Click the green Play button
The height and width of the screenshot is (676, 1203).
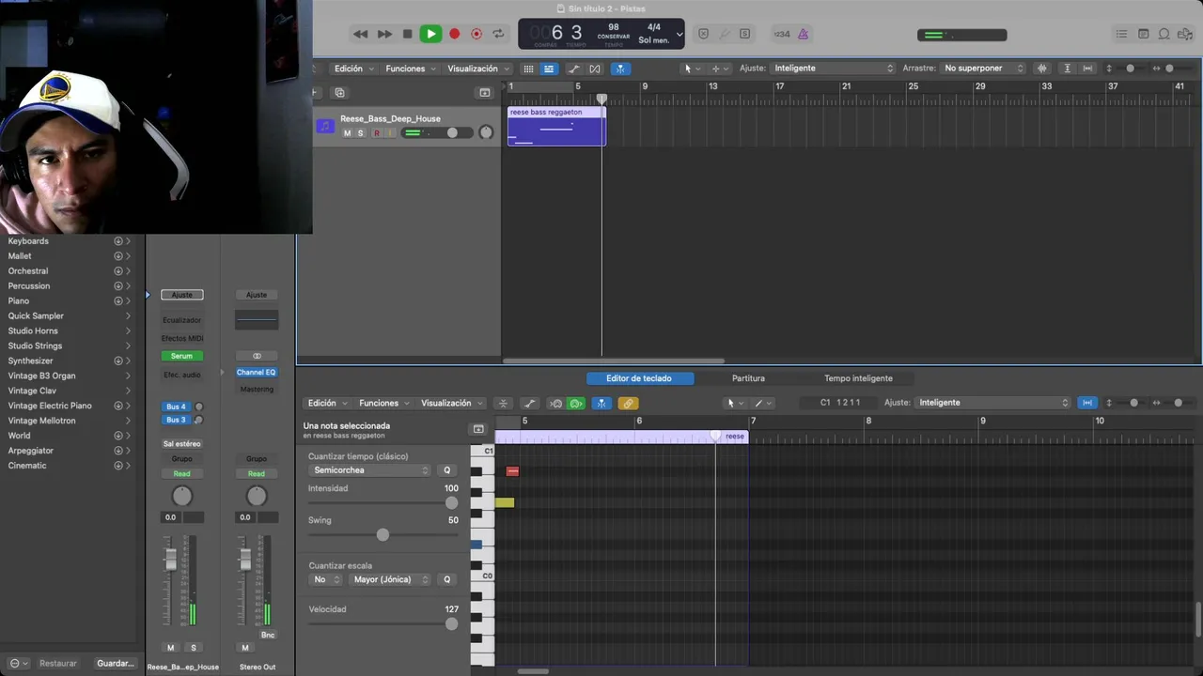point(430,34)
